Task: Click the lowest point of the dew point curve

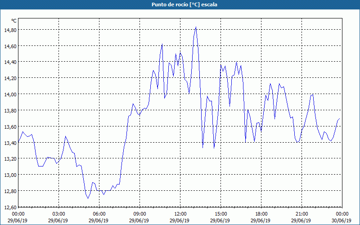Action: point(88,198)
